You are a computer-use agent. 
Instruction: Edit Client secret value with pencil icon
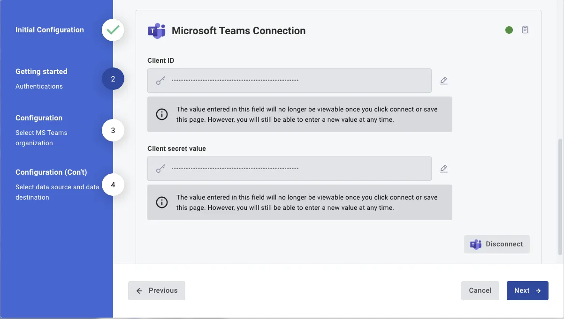click(444, 169)
